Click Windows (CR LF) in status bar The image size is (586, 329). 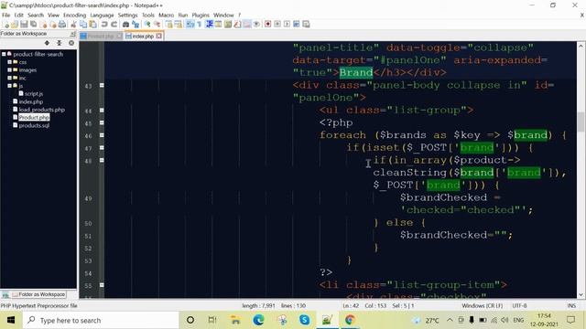point(483,305)
